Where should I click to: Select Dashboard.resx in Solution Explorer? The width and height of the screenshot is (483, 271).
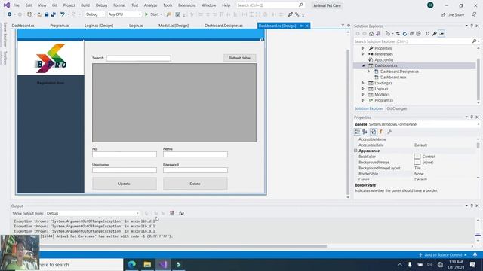tap(393, 77)
